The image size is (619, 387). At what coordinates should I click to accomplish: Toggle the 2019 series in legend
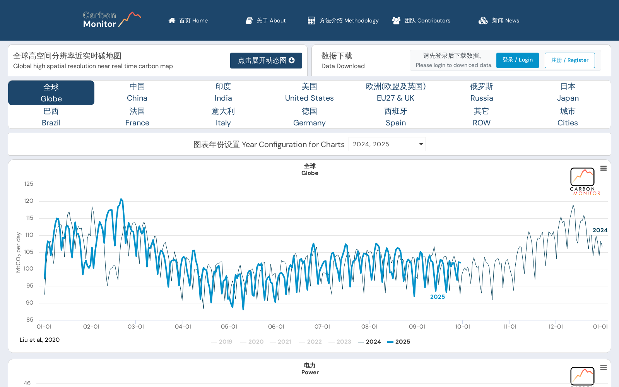coord(222,342)
